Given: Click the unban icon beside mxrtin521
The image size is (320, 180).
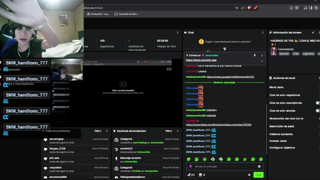Looking at the screenshot, I should 116,149.
